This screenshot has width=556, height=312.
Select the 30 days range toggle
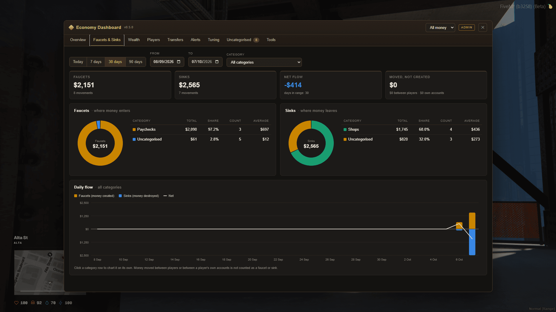[115, 62]
